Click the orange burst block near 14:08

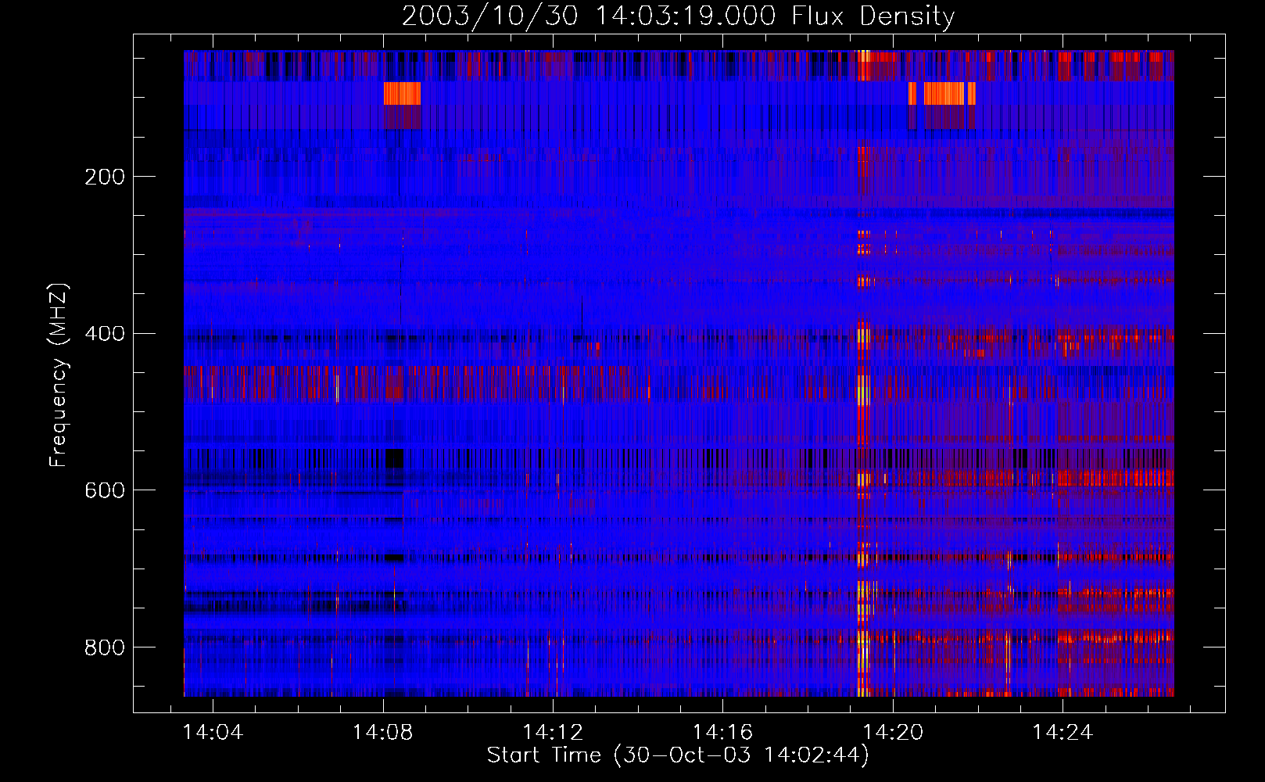(402, 93)
